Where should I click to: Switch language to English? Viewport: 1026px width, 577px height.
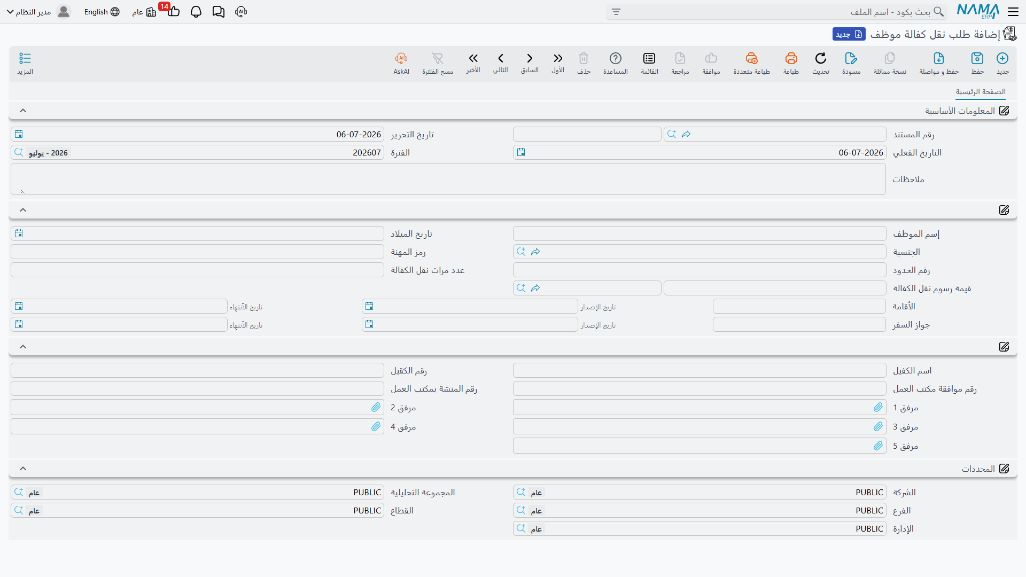[x=102, y=12]
